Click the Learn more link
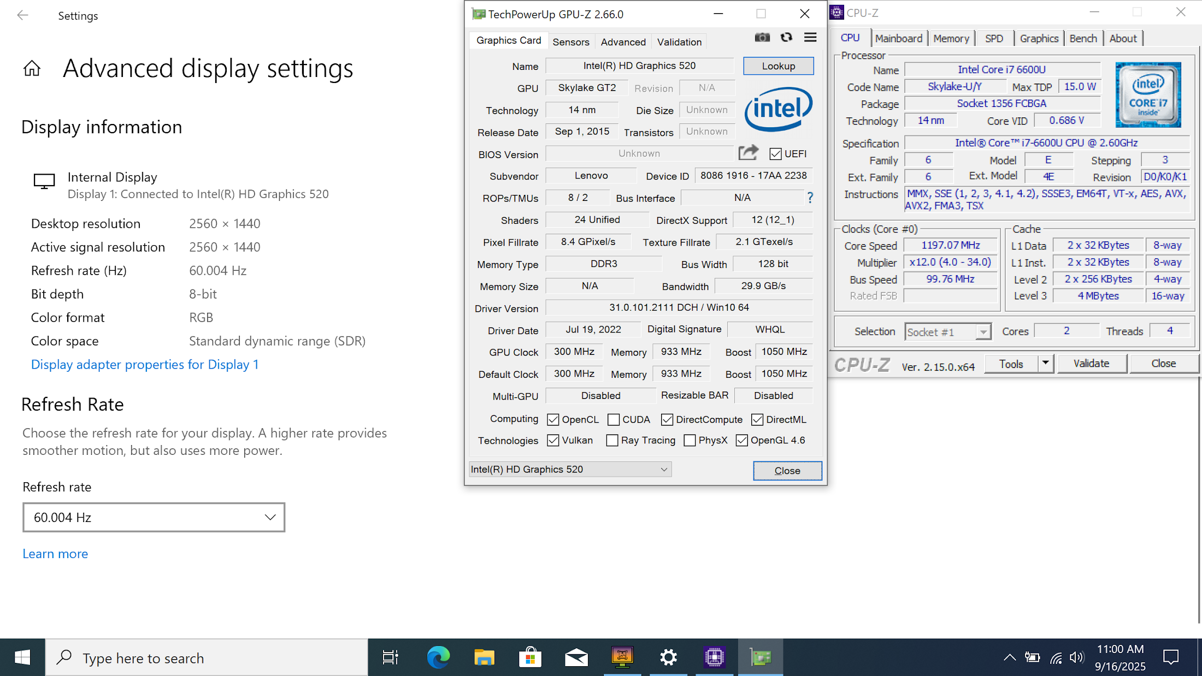 pyautogui.click(x=55, y=554)
